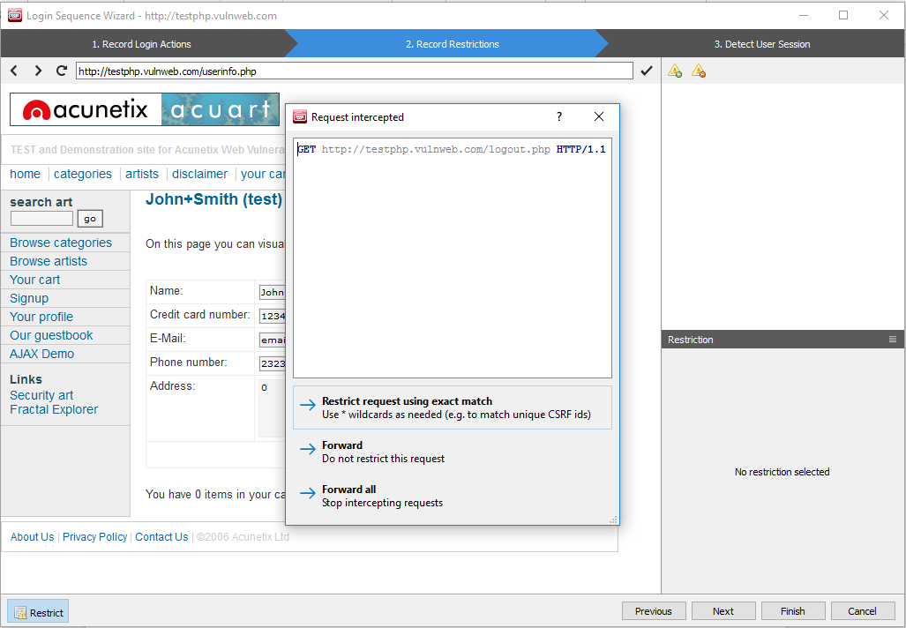Click the help question mark in dialog
906x628 pixels.
pos(559,116)
